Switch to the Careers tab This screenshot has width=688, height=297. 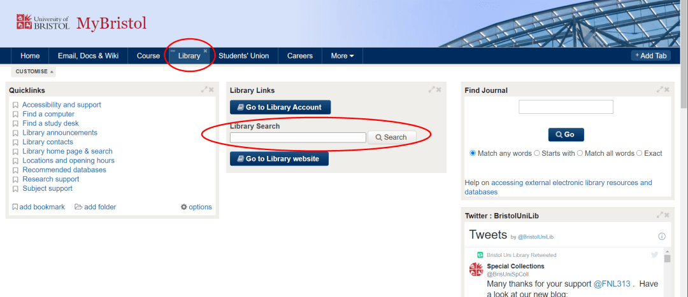pos(300,55)
